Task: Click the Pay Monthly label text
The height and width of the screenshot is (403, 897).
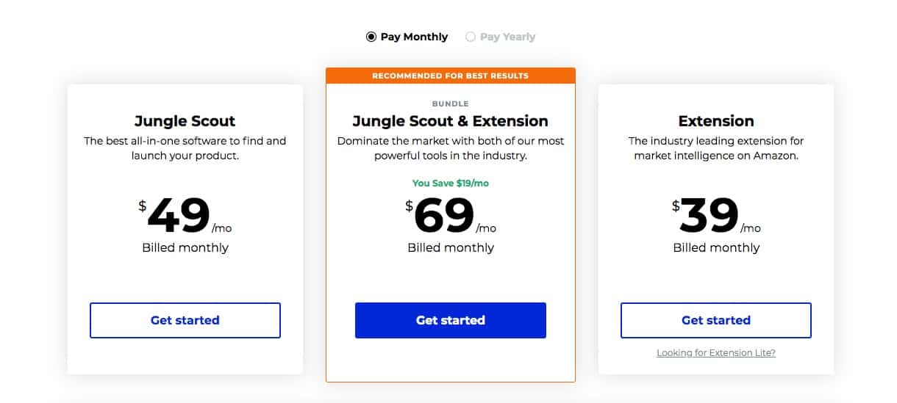Action: tap(414, 37)
